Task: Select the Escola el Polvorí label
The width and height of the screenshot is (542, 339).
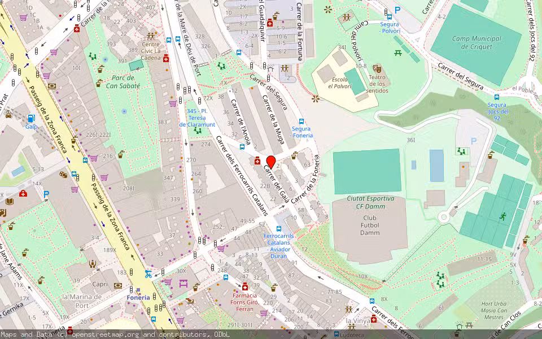Action: (339, 82)
